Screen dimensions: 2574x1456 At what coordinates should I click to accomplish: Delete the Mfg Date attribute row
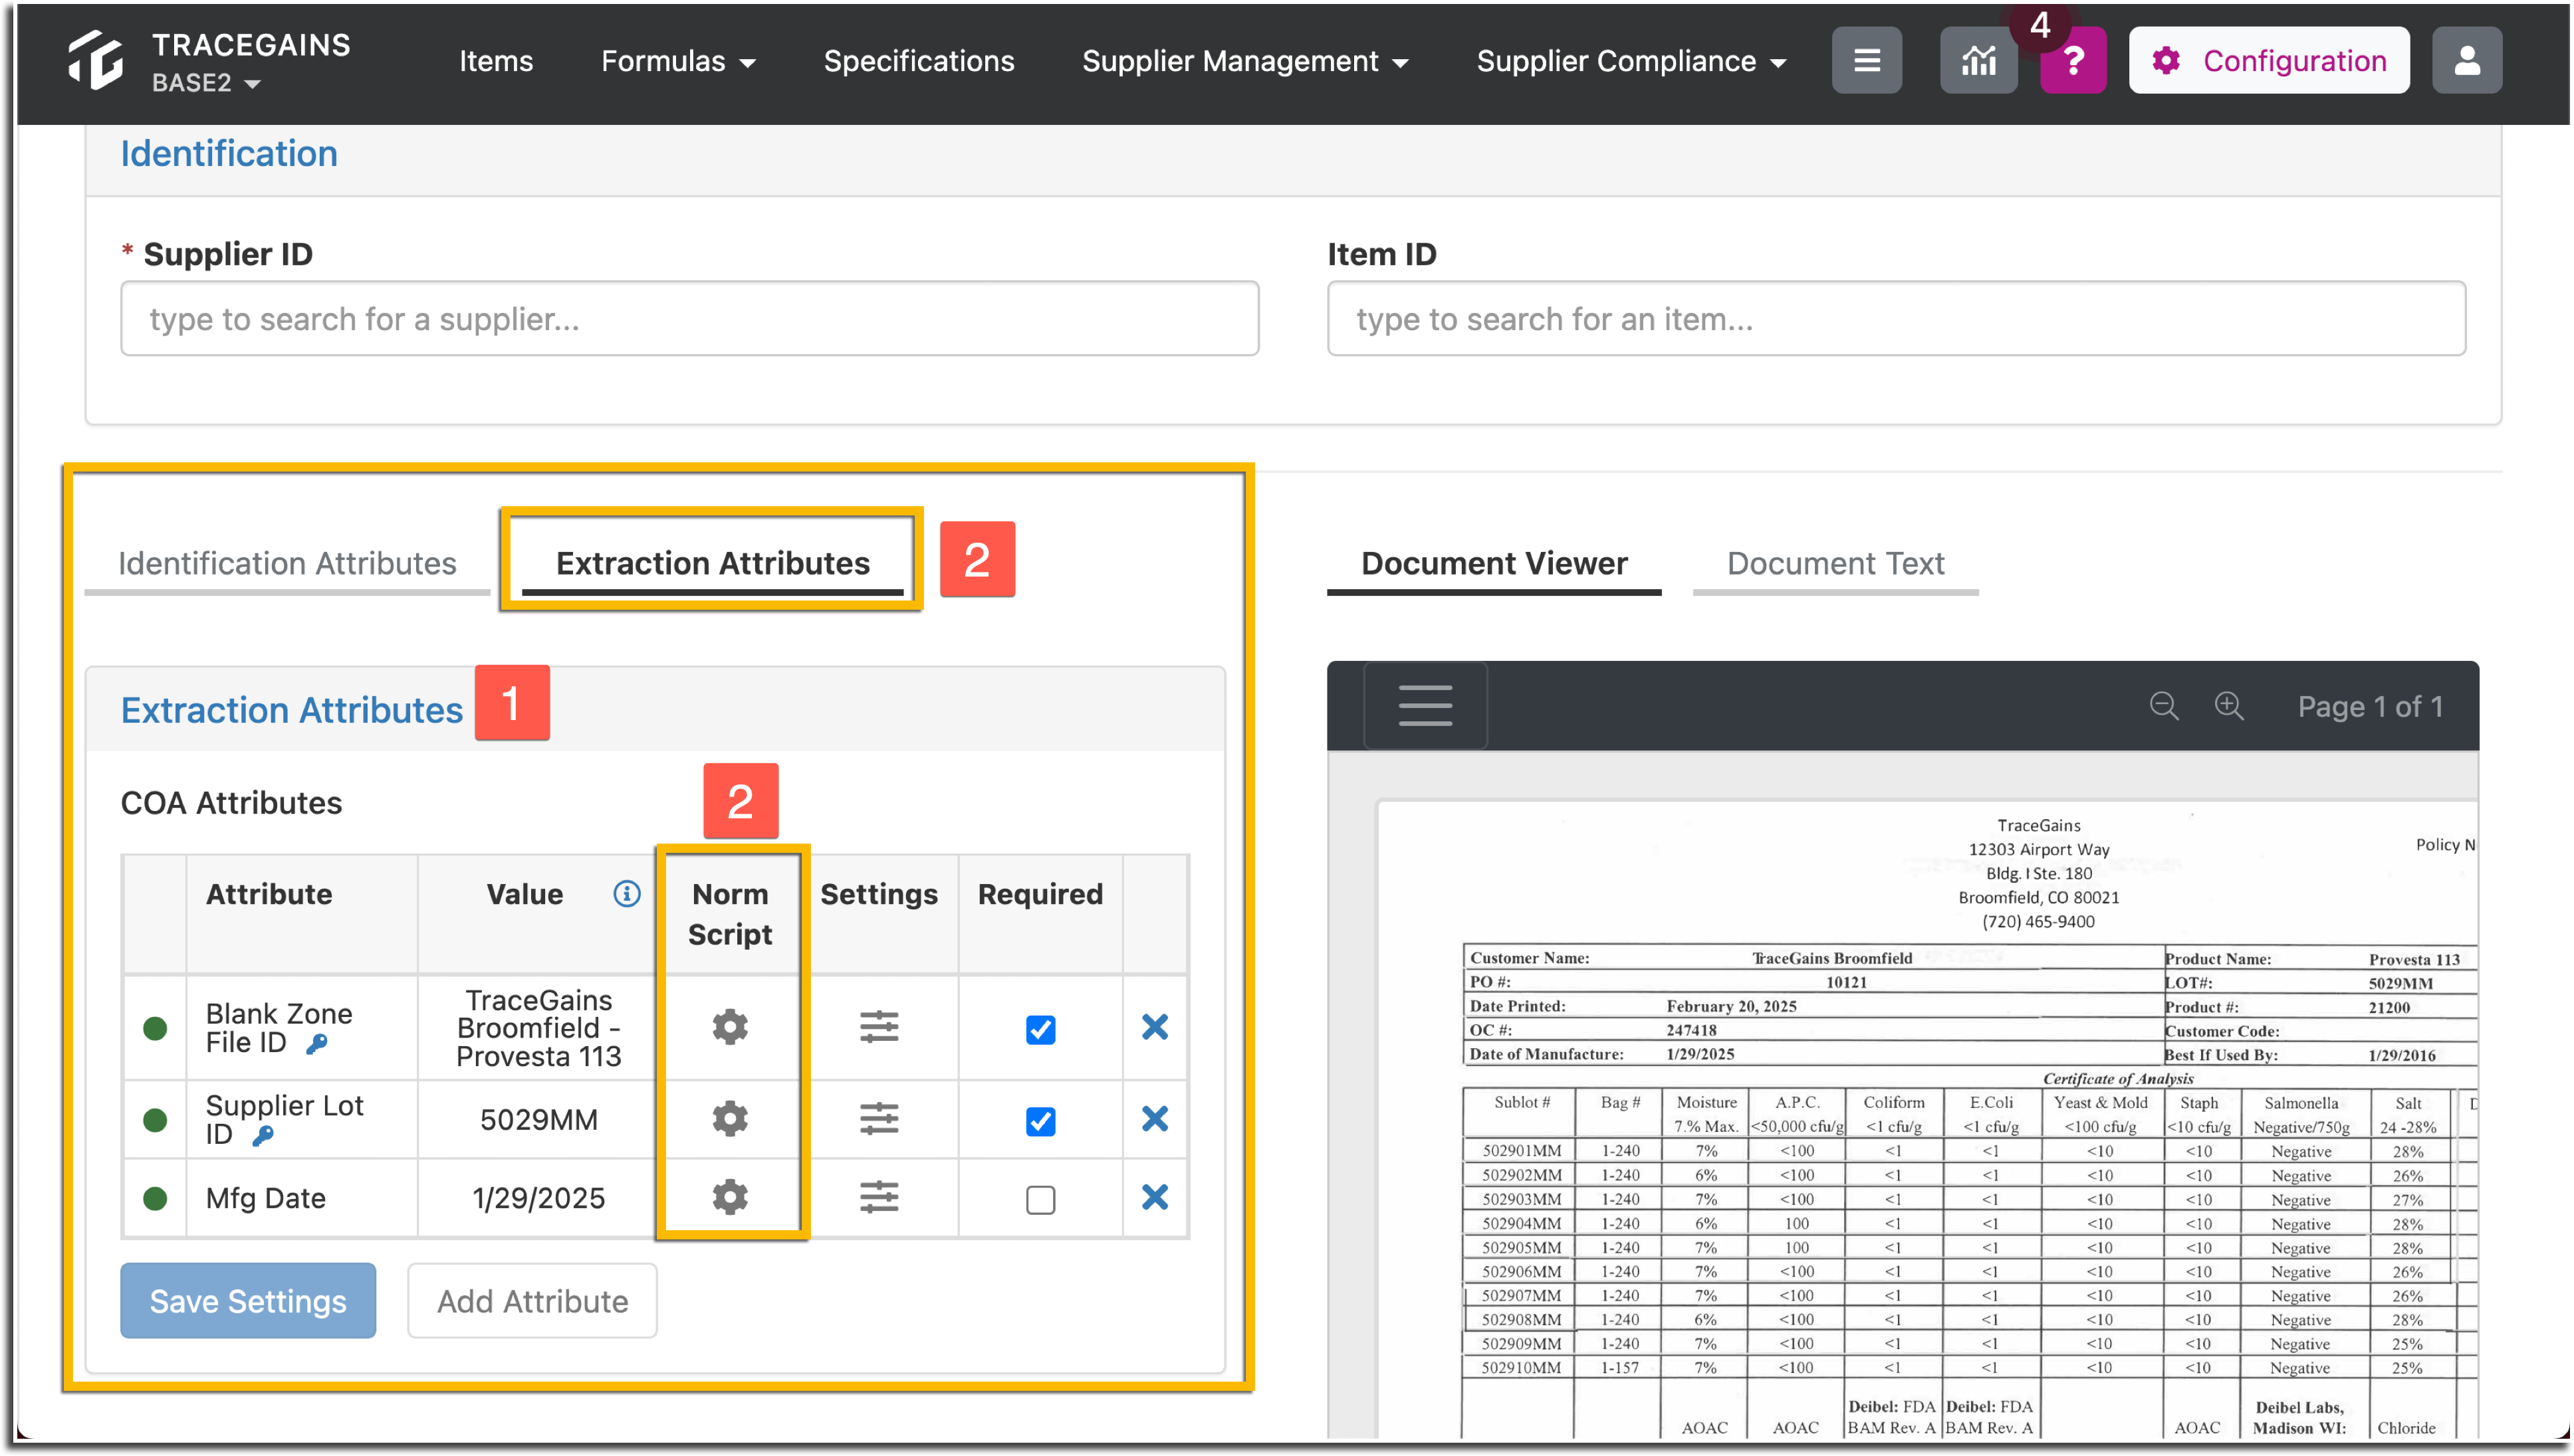pos(1154,1197)
